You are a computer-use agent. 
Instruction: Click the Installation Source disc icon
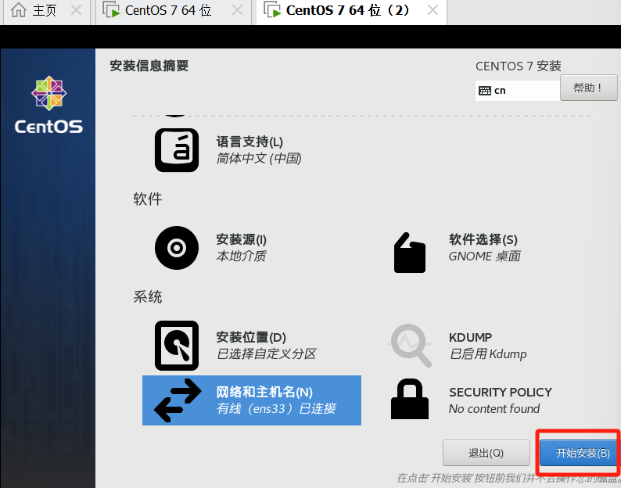177,248
